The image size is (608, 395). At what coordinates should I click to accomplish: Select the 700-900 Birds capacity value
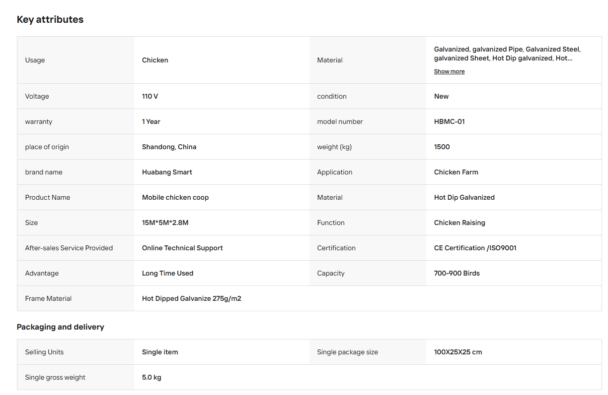click(x=457, y=273)
